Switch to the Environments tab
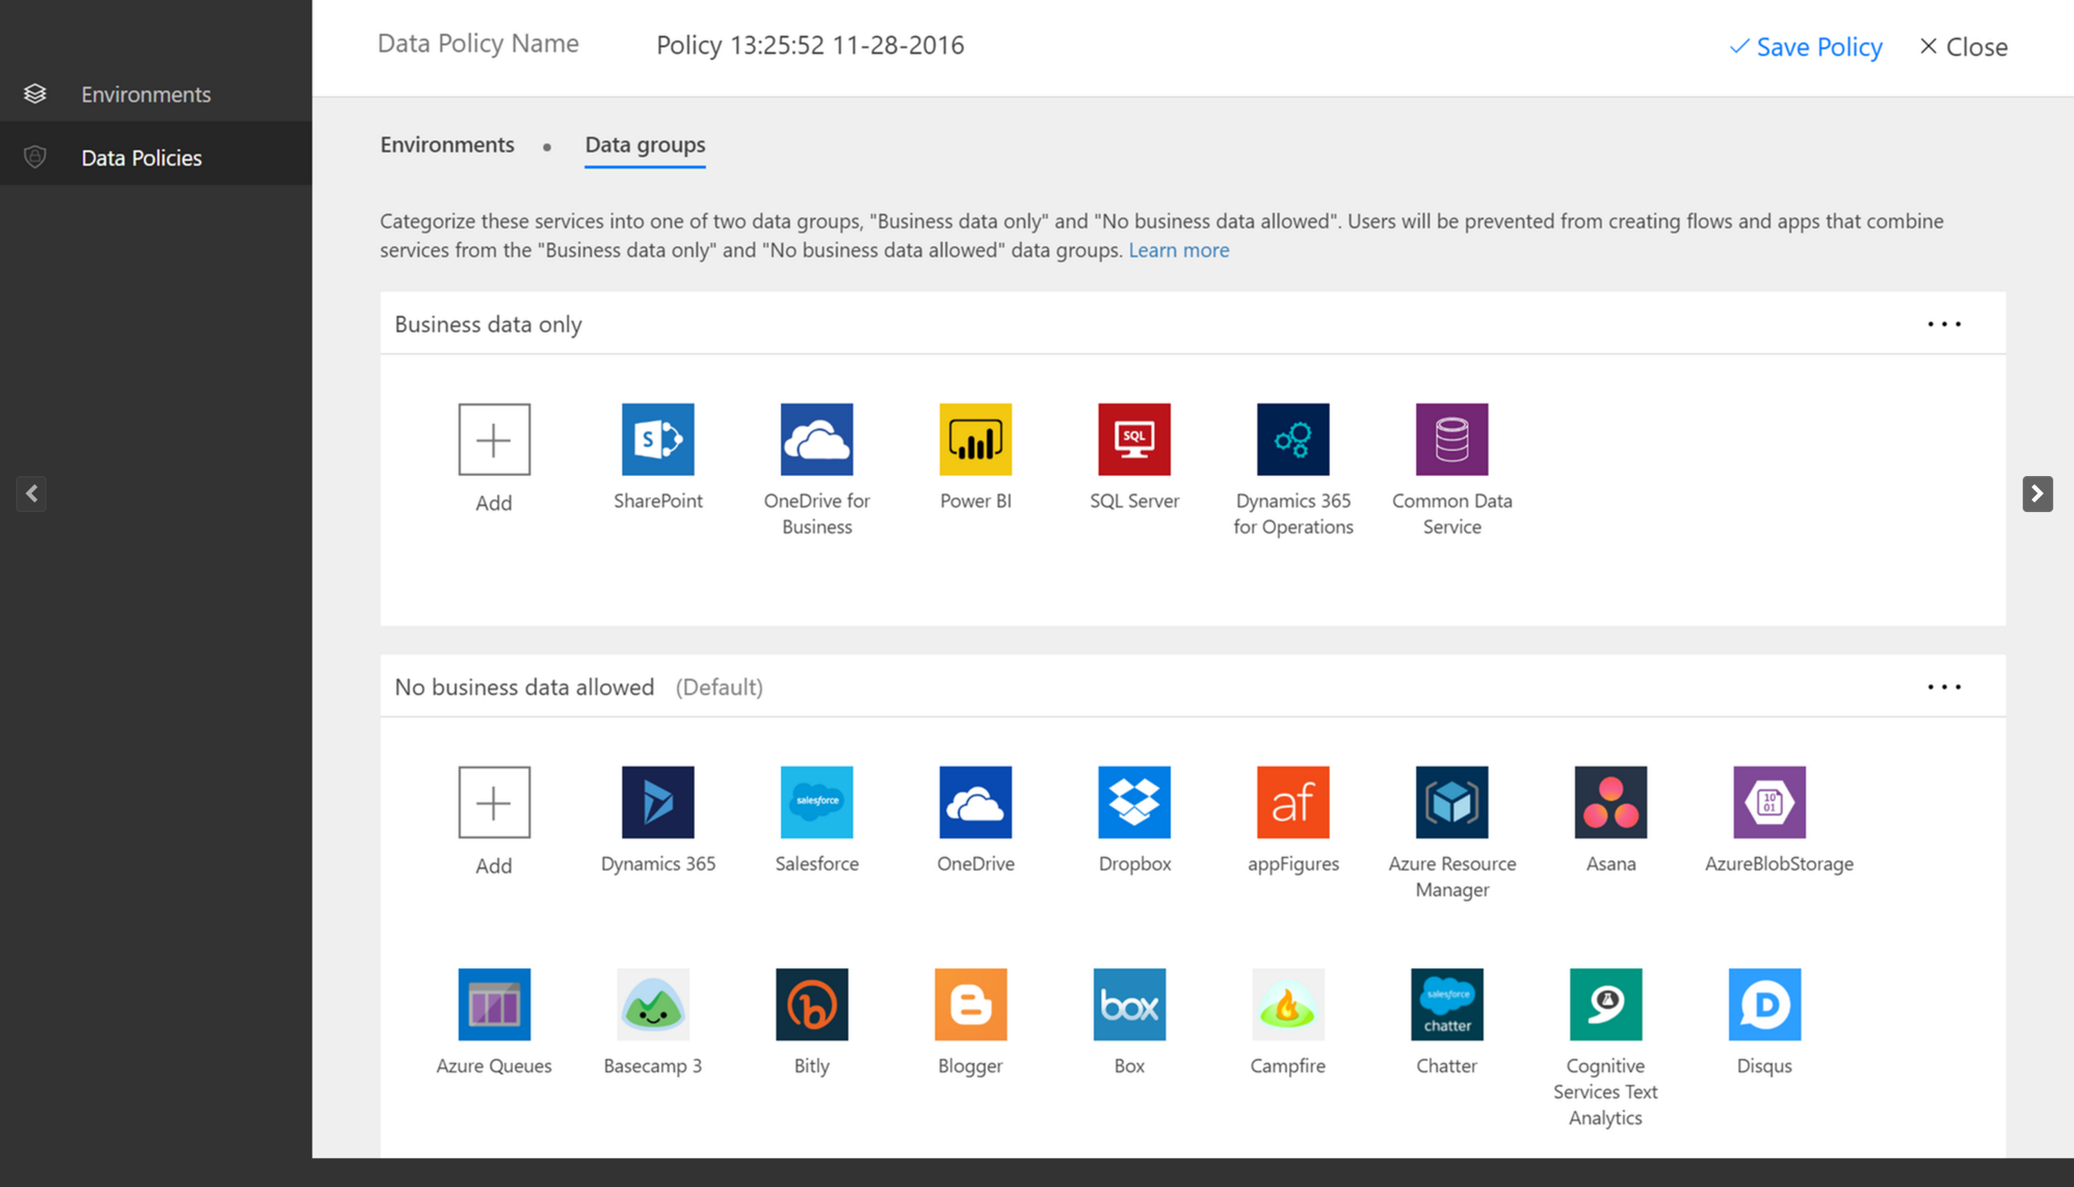The width and height of the screenshot is (2074, 1187). point(446,144)
